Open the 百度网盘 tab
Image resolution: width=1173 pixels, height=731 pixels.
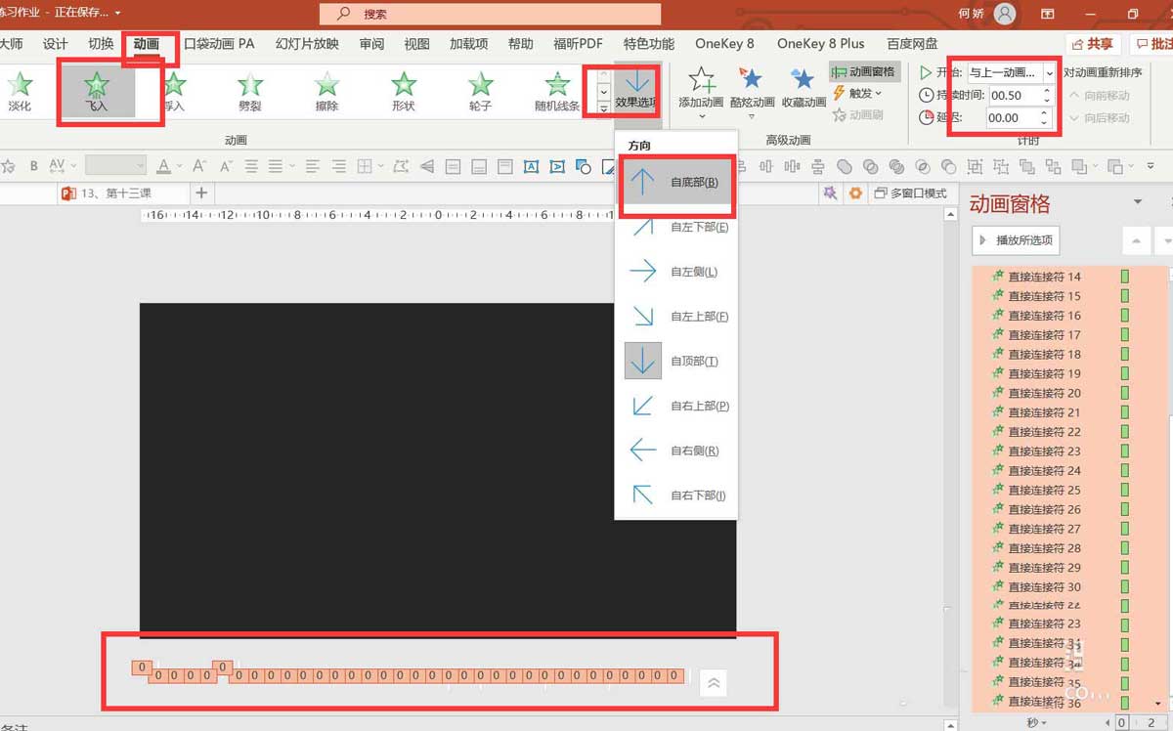[x=912, y=44]
